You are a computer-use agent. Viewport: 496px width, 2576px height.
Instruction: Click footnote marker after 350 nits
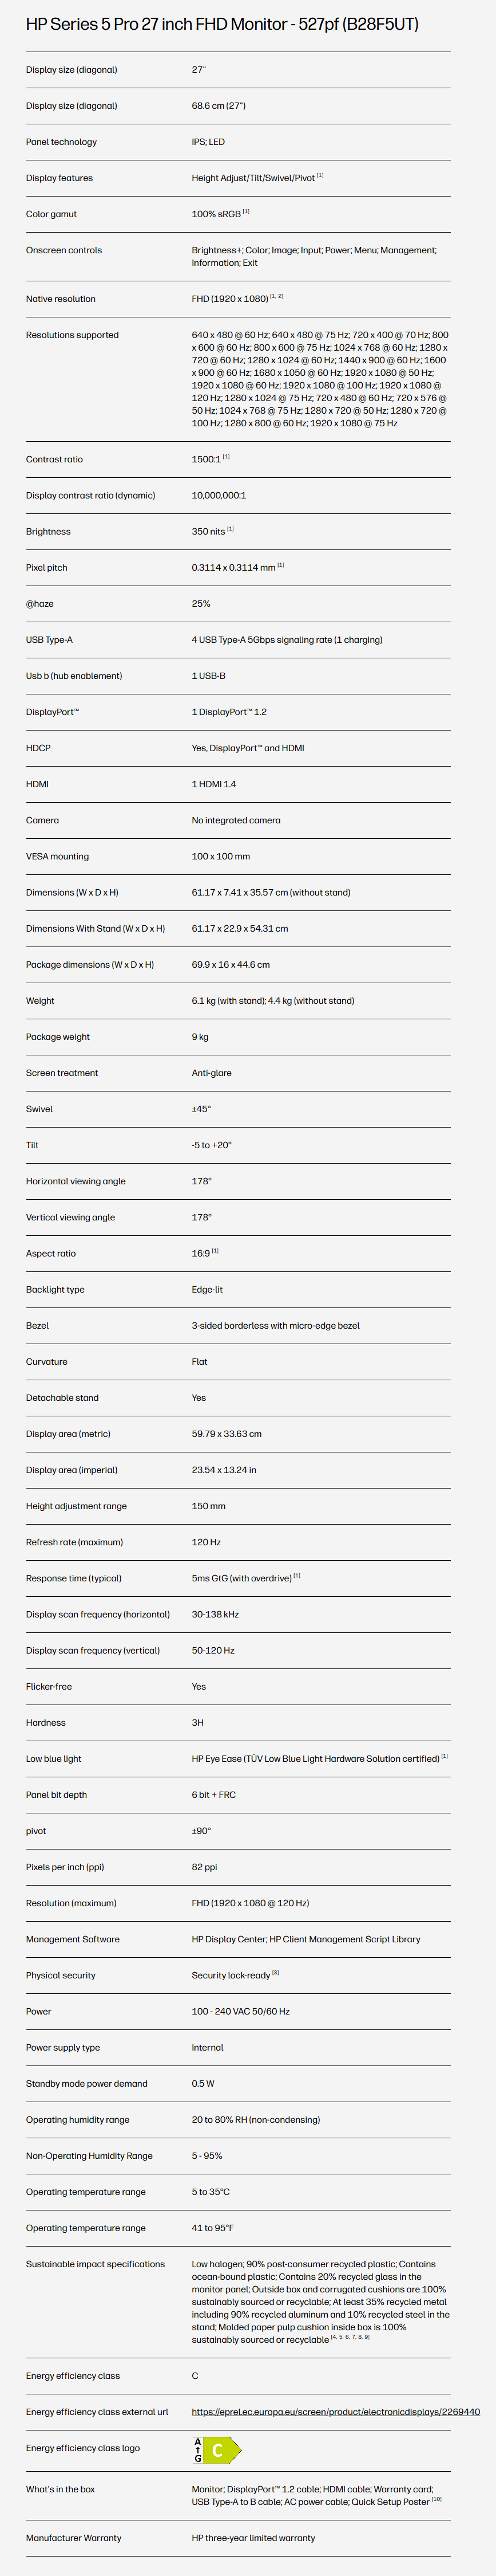point(231,529)
